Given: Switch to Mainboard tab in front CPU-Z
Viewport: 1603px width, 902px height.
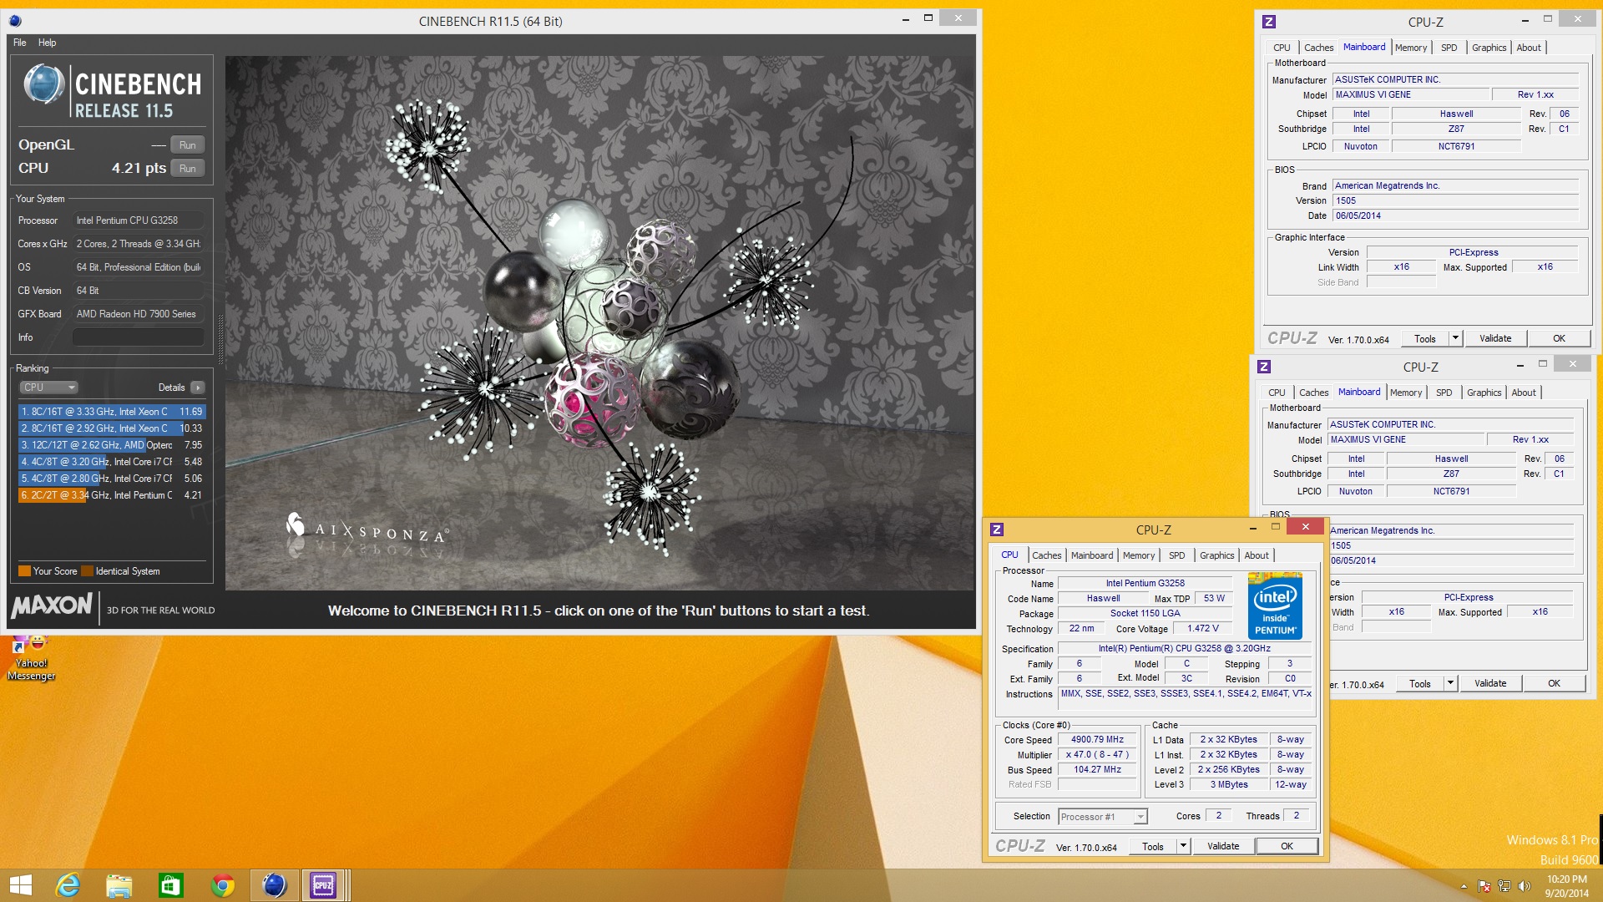Looking at the screenshot, I should click(1091, 555).
